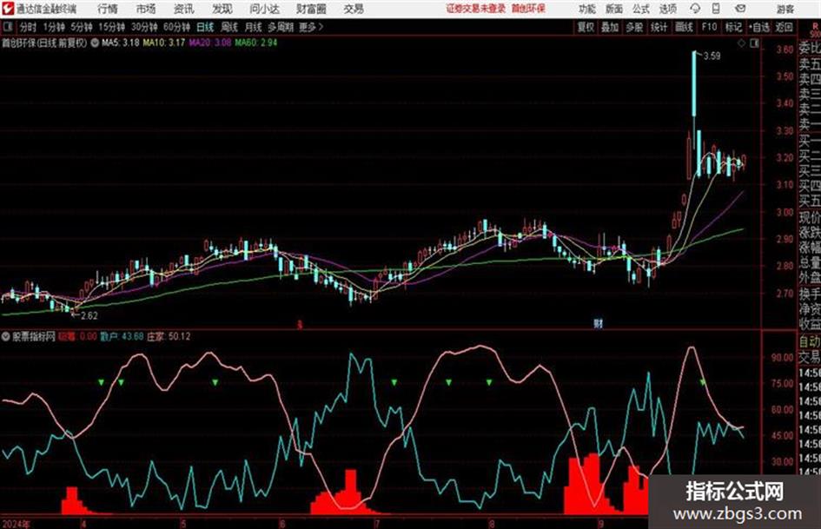Image resolution: width=821 pixels, height=529 pixels.
Task: Click the 2024年 label on time axis
Action: pos(16,524)
